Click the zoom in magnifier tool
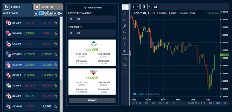 (125, 58)
